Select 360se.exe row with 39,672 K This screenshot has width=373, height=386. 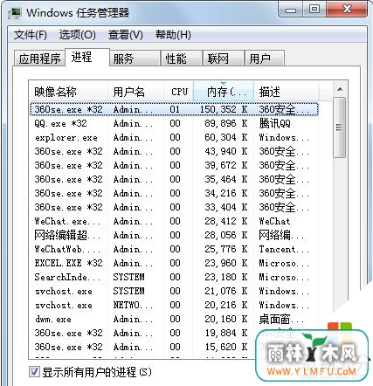pos(174,165)
